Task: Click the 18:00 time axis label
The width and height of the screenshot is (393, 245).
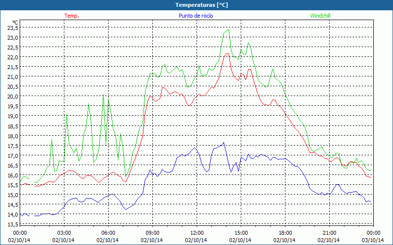Action: [x=285, y=233]
